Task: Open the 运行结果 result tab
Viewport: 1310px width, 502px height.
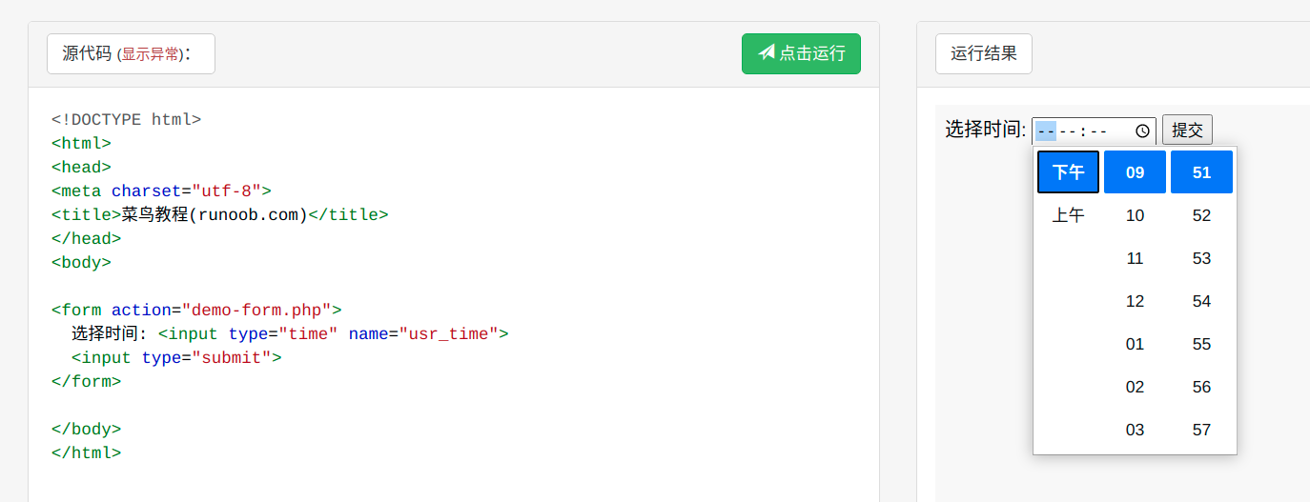Action: [x=984, y=53]
